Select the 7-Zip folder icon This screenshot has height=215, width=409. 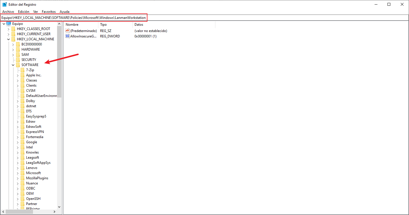pos(22,70)
